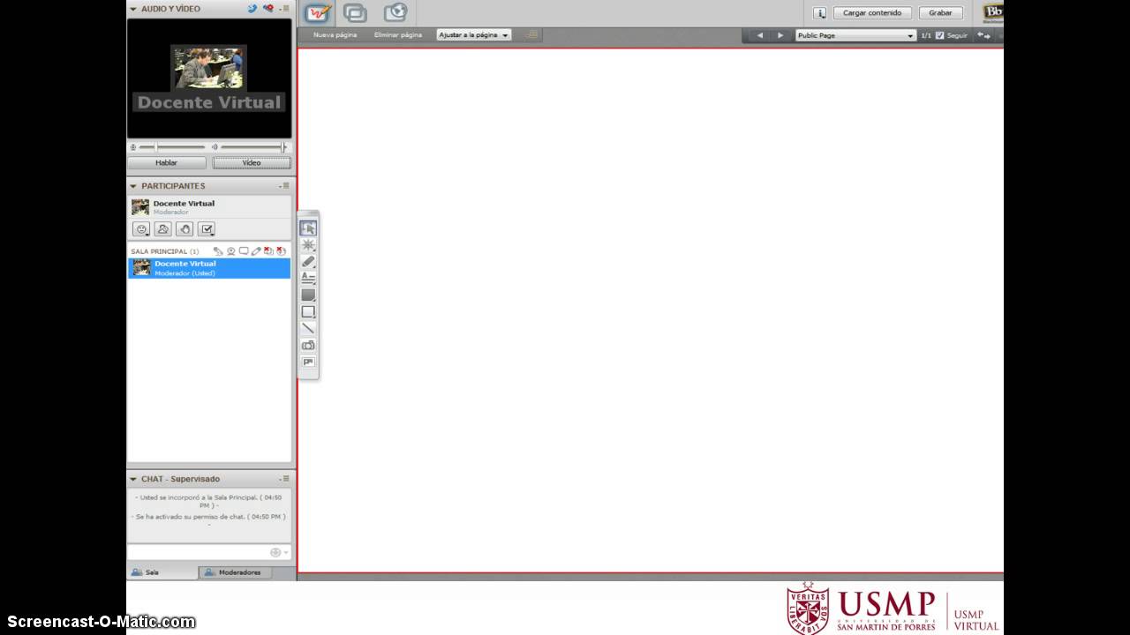Select the whiteboard Pointer tool
Viewport: 1130px width, 635px height.
[x=308, y=245]
